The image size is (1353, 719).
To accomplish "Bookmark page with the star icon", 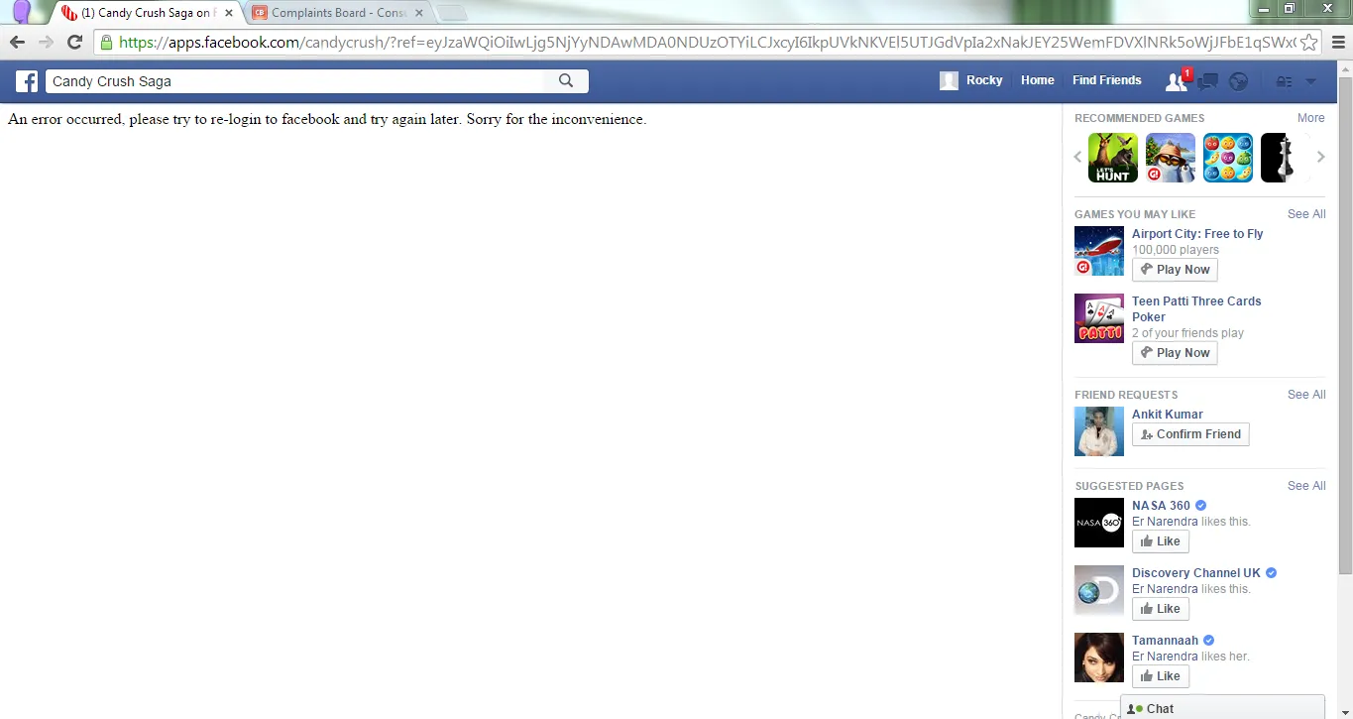I will coord(1309,43).
